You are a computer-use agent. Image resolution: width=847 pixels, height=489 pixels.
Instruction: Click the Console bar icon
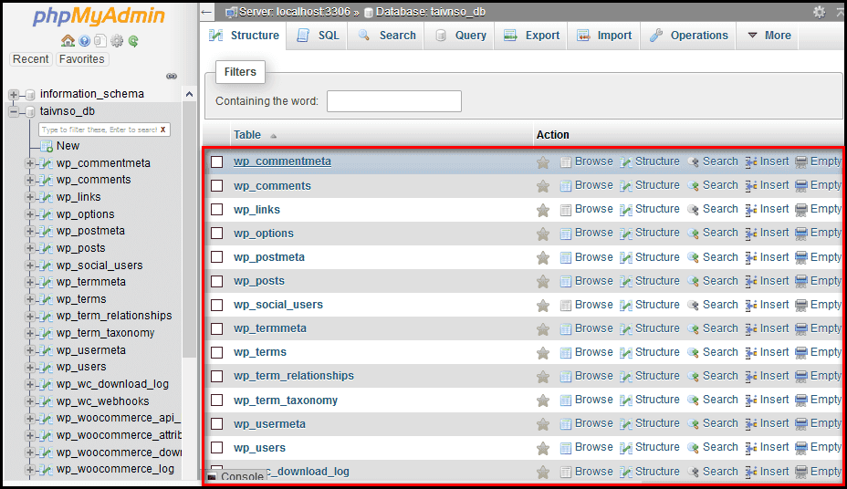213,476
